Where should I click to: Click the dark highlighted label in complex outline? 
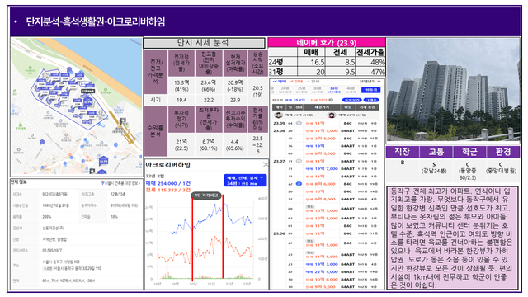coord(88,91)
